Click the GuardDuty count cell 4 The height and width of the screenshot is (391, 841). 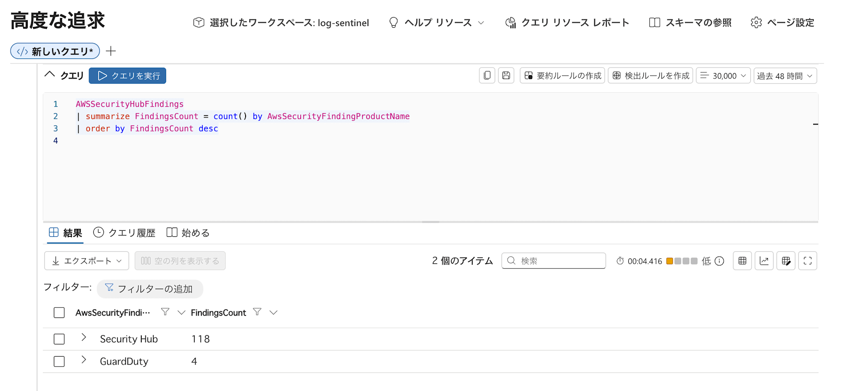[x=194, y=361]
